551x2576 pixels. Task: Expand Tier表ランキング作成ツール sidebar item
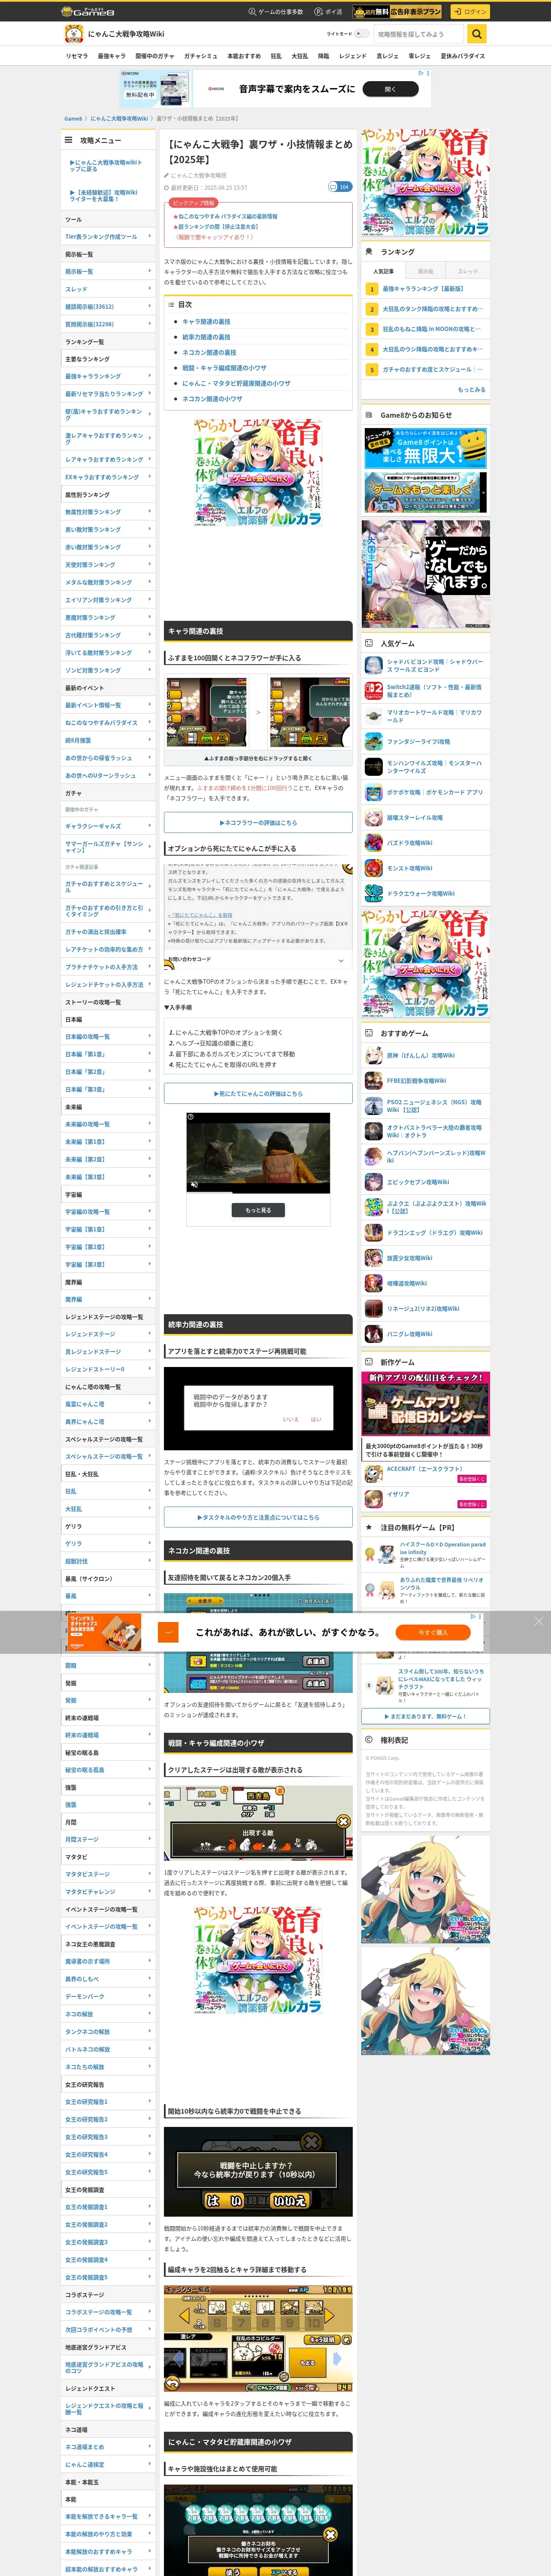coord(108,237)
